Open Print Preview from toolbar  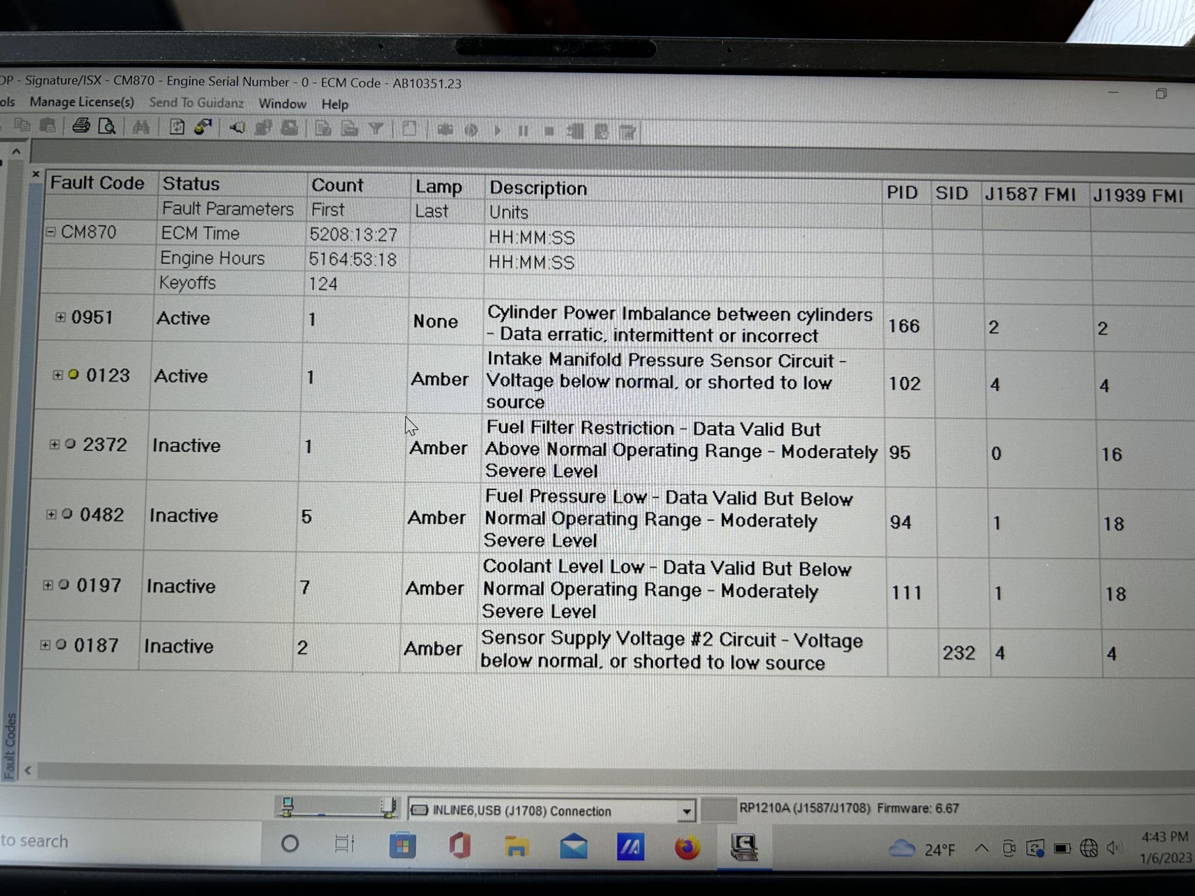click(x=107, y=126)
